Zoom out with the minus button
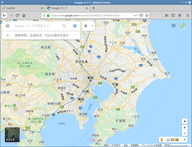This screenshot has height=147, width=192. [x=185, y=133]
